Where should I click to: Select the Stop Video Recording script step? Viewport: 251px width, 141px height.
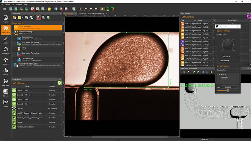(x=39, y=54)
